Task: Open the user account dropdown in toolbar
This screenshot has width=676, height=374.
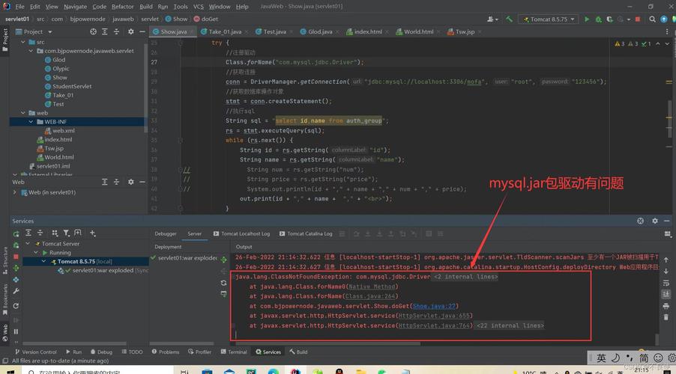Action: (x=492, y=19)
